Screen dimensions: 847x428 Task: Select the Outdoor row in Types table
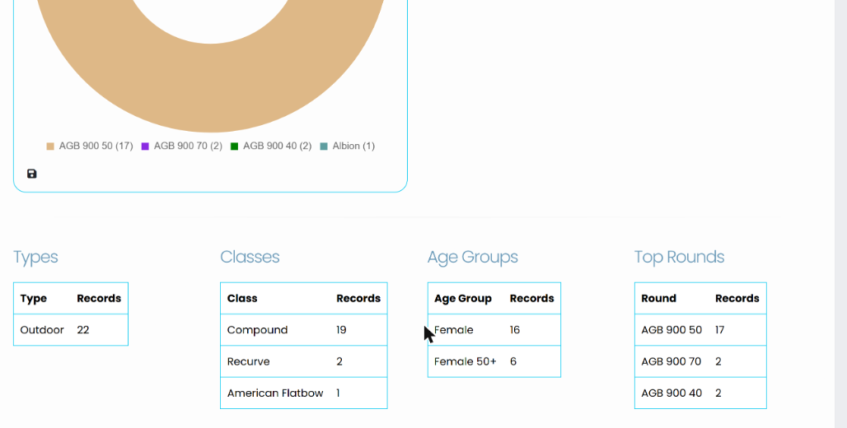pyautogui.click(x=71, y=330)
